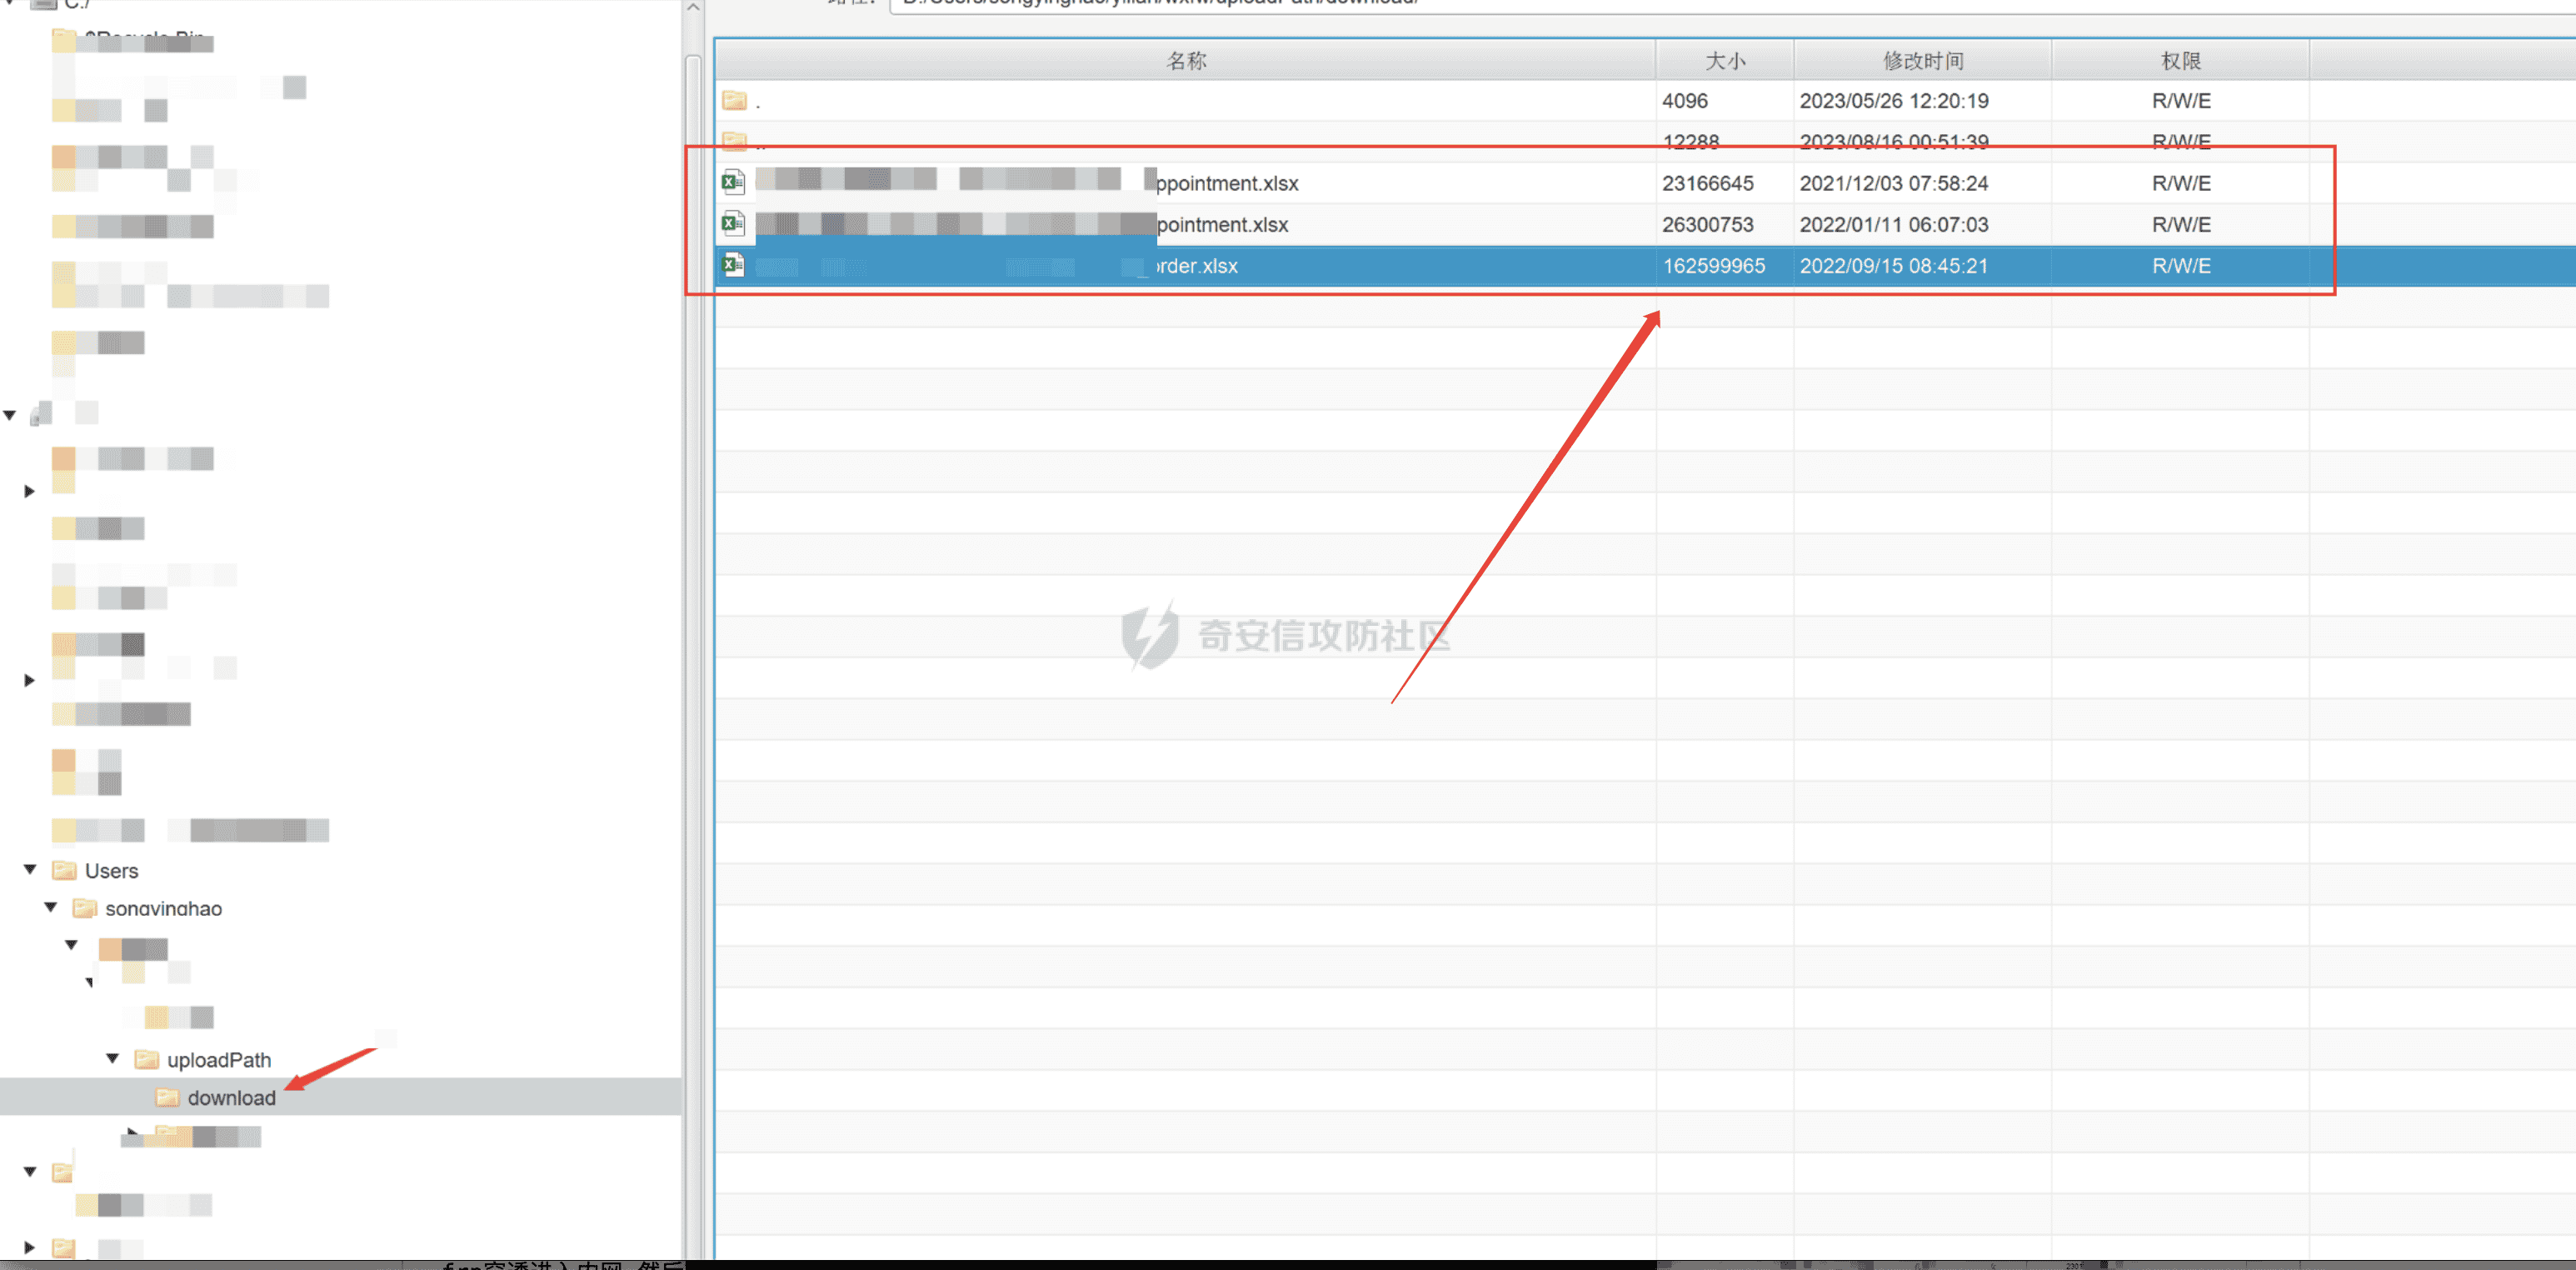Click the Excel icon of the order.xlsx file

coord(733,264)
